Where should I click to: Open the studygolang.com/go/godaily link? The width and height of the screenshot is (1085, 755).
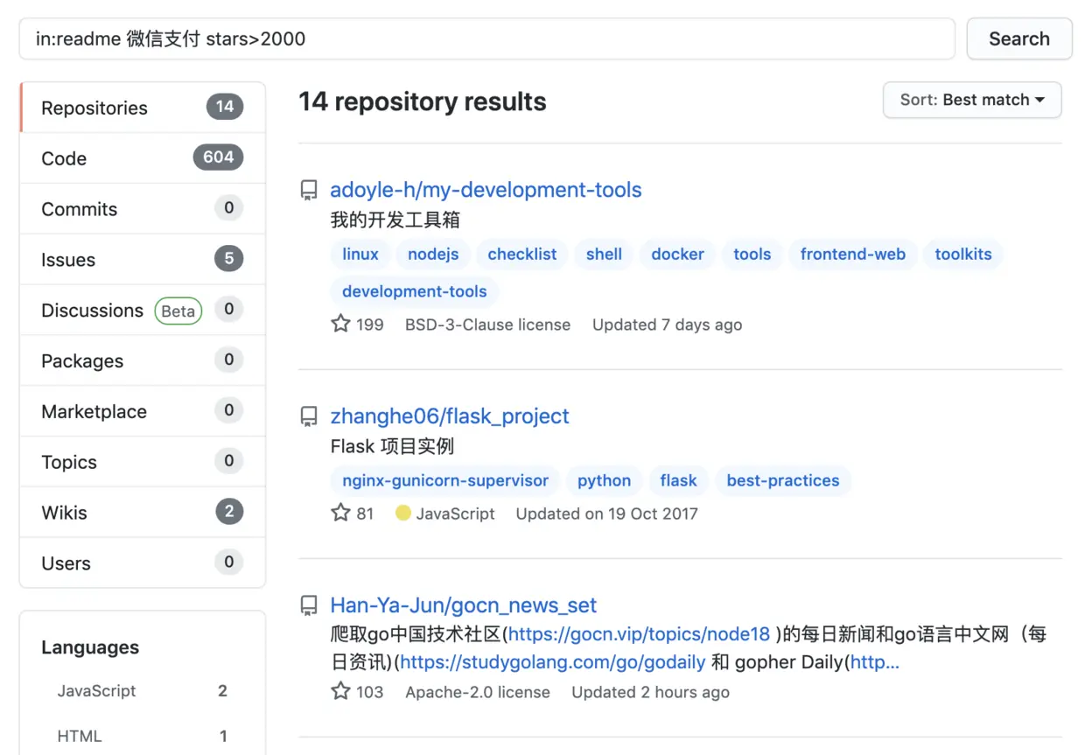(553, 662)
